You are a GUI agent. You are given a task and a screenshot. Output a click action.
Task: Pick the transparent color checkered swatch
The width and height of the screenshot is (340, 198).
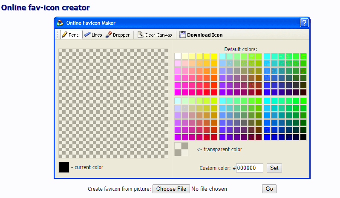point(181,149)
